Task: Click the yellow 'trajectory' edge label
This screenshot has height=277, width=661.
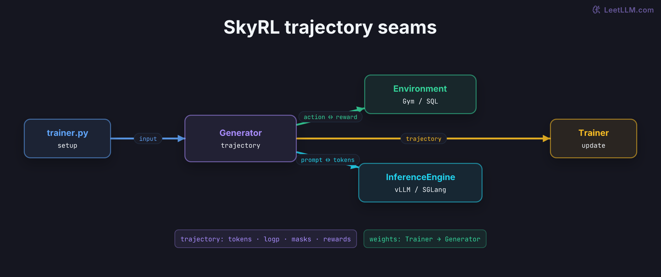Action: coord(424,139)
